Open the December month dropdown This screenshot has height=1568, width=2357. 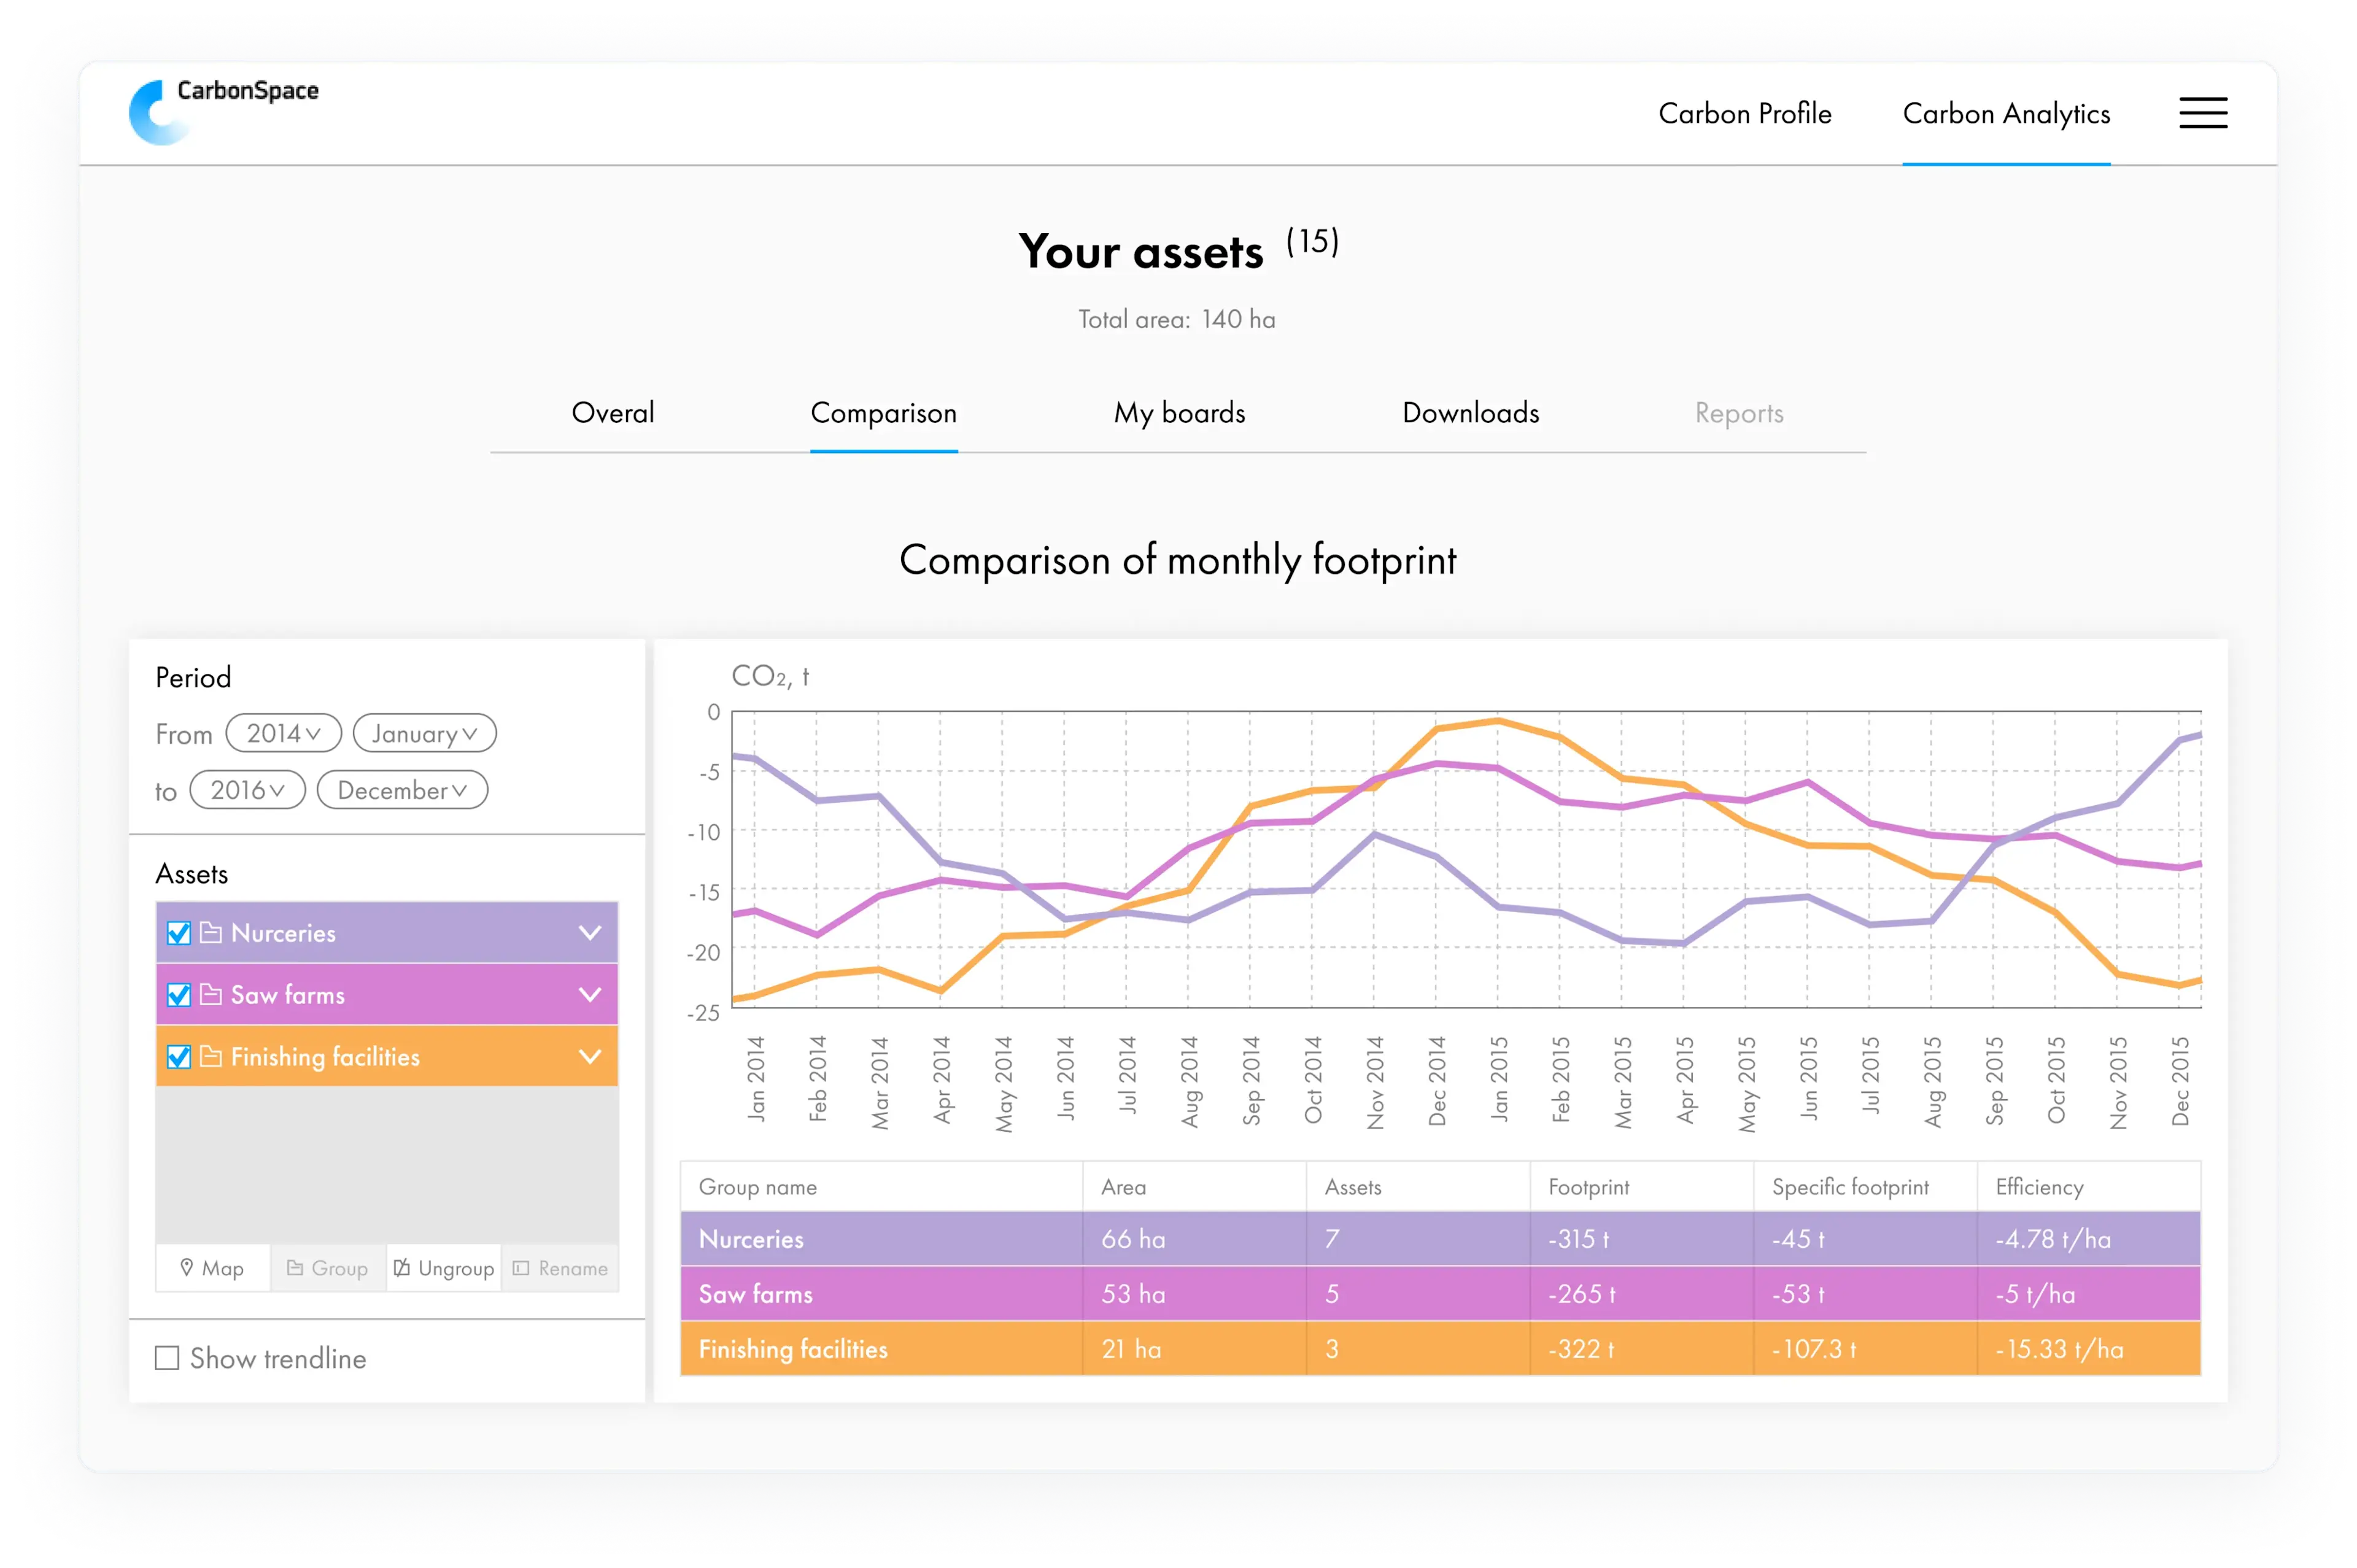402,790
